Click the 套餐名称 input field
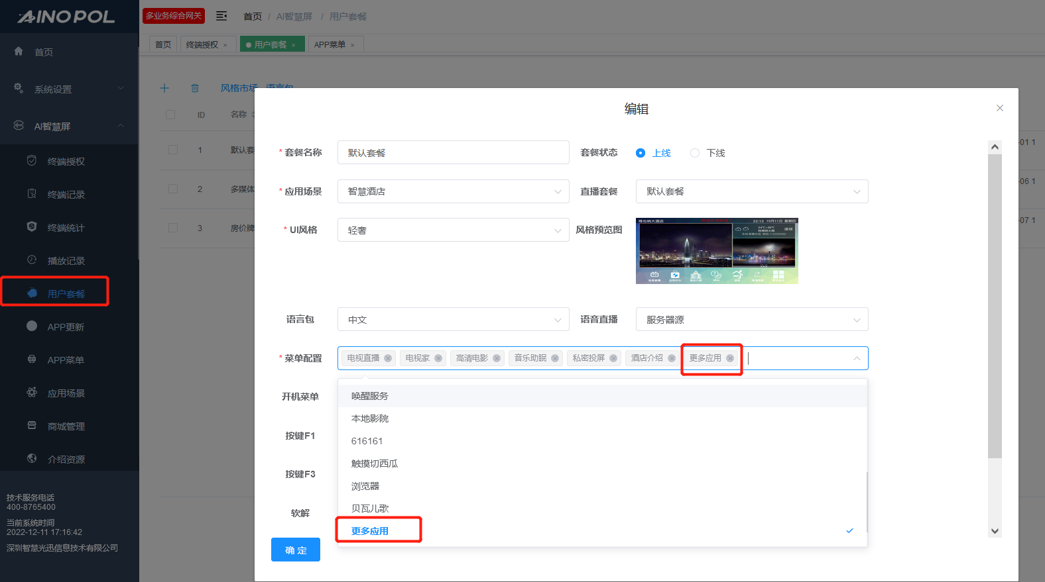1045x582 pixels. (x=453, y=153)
